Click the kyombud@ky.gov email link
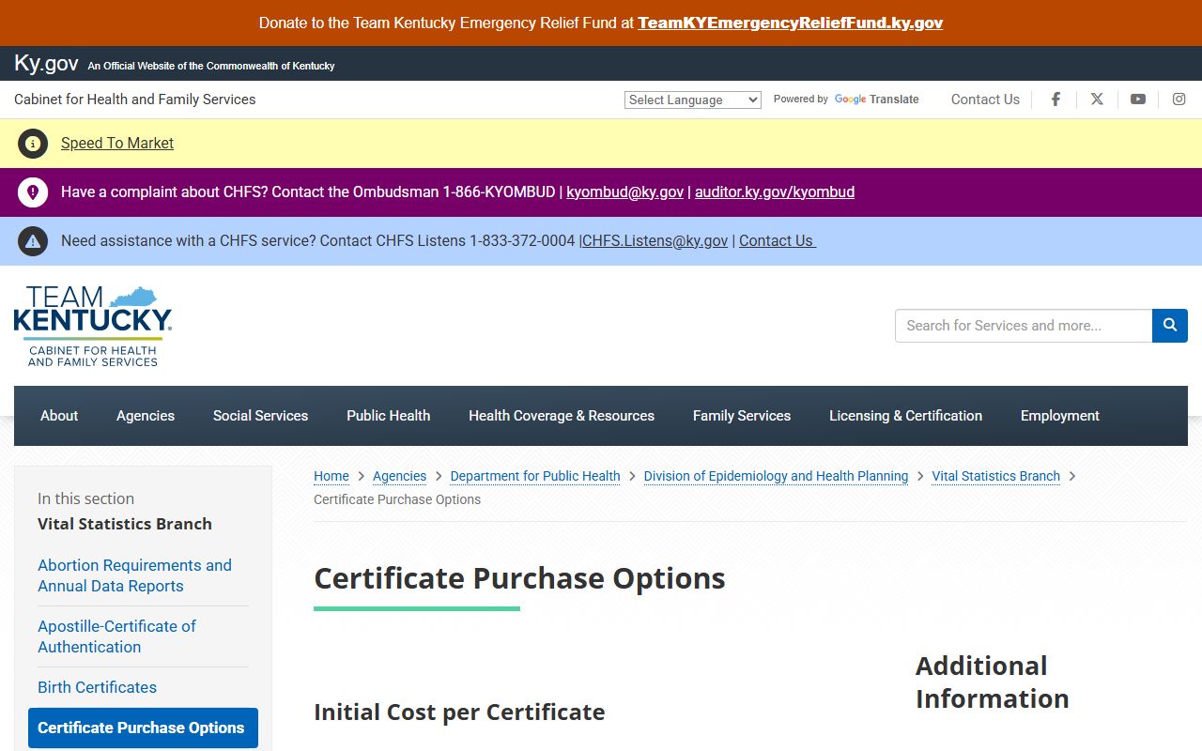1202x751 pixels. click(x=624, y=192)
